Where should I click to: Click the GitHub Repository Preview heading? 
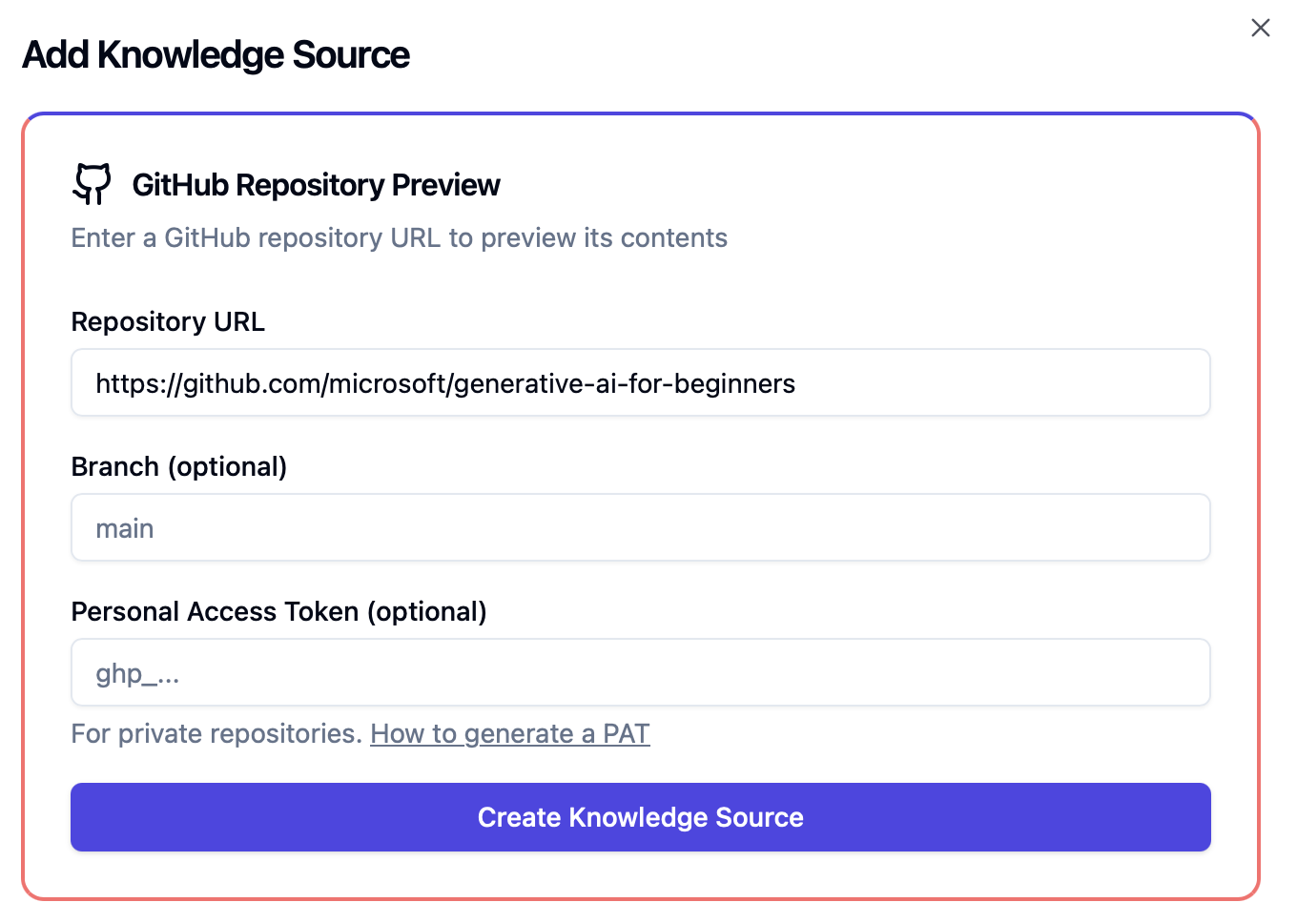tap(316, 184)
